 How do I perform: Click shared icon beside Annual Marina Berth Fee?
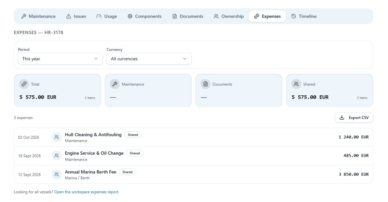pos(57,174)
